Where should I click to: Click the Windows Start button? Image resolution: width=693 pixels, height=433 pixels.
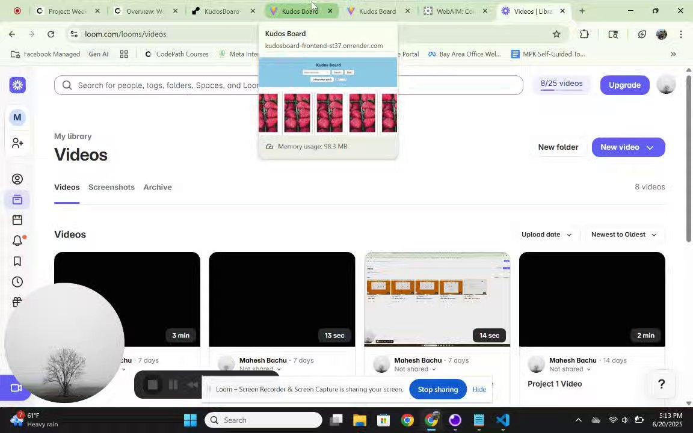(190, 420)
